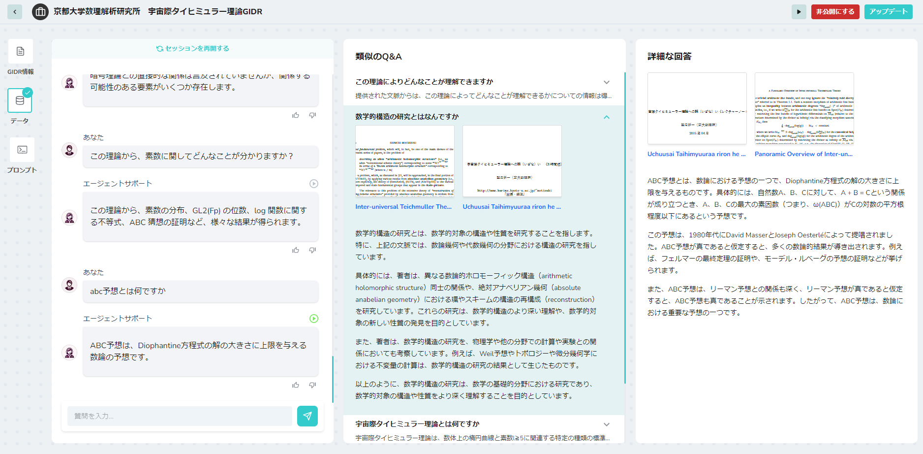This screenshot has height=454, width=923.
Task: Click the 詳細な回答 heading
Action: point(670,57)
